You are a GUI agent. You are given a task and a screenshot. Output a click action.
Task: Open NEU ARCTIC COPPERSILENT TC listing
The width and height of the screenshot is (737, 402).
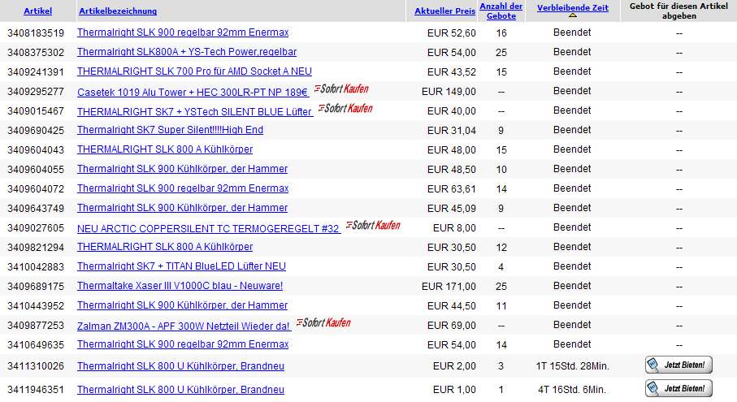coord(208,229)
